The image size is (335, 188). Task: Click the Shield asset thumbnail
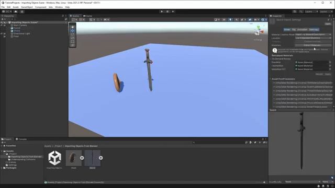coord(73,158)
